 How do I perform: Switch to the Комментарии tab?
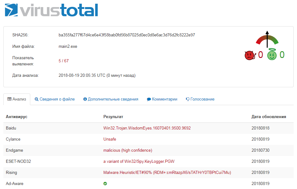162,99
